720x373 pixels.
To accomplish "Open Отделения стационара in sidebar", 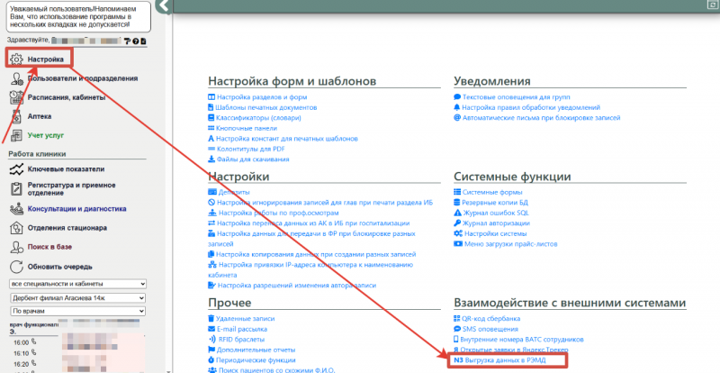I will 67,228.
